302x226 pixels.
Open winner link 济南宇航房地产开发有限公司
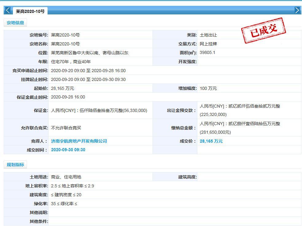(79, 141)
